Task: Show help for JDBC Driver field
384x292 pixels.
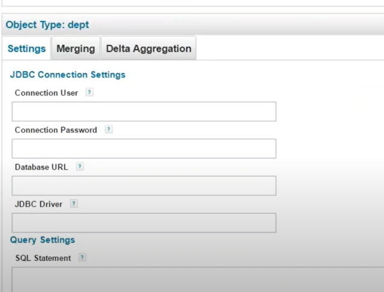Action: (x=74, y=203)
